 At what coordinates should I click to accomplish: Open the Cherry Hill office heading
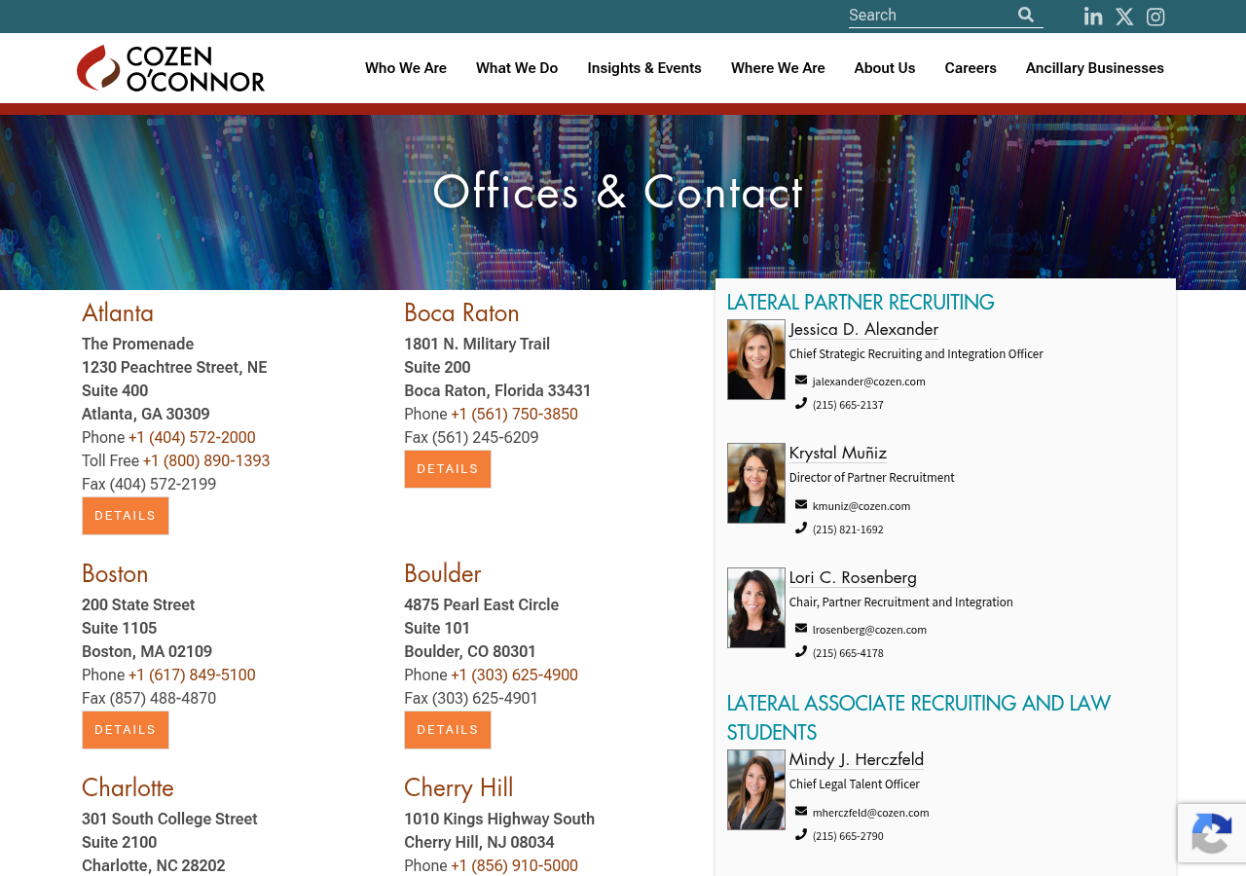tap(458, 788)
